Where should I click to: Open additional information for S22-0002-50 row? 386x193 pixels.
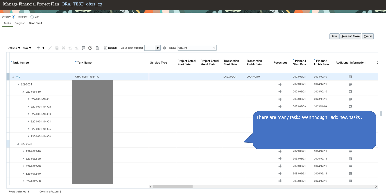point(350,181)
